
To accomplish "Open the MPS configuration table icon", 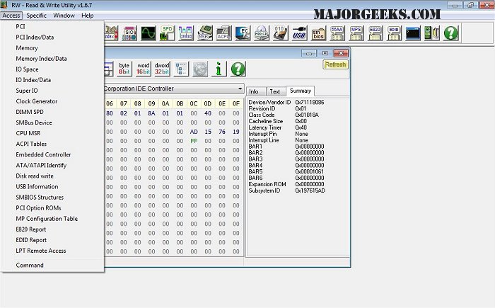I will pyautogui.click(x=356, y=33).
